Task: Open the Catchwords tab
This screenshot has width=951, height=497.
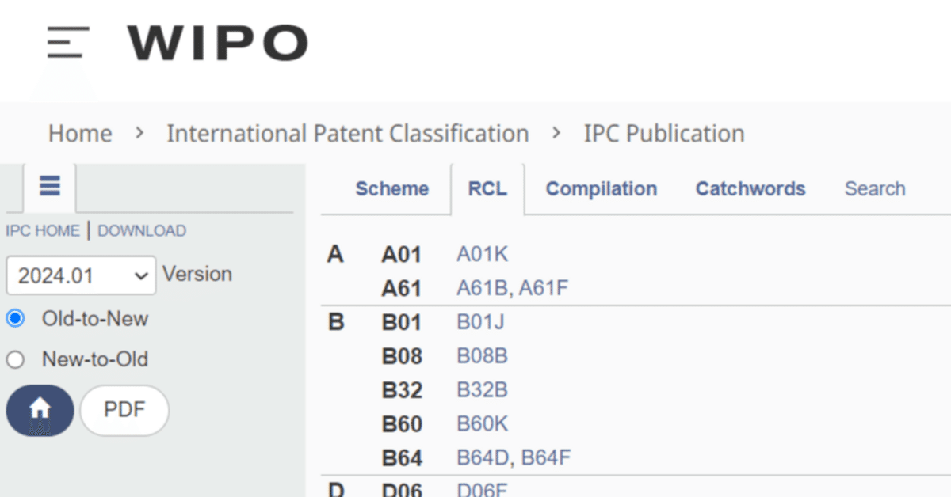Action: 750,189
